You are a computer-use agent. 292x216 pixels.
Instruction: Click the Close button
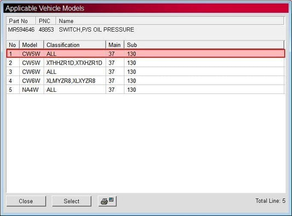coord(26,201)
